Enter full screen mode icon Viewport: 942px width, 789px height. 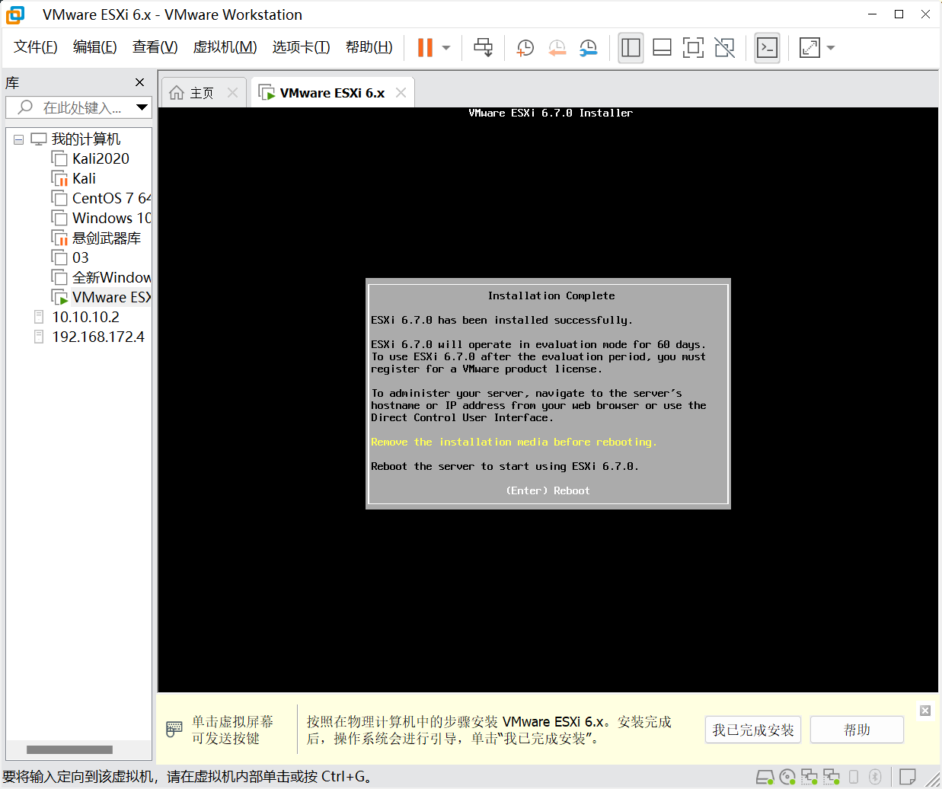click(x=693, y=47)
